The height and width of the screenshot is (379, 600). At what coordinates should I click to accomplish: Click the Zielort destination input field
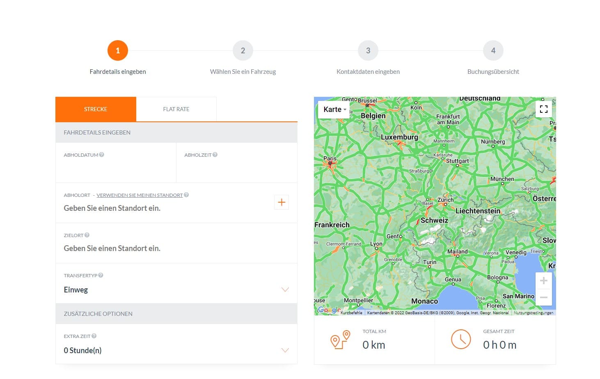coord(164,249)
